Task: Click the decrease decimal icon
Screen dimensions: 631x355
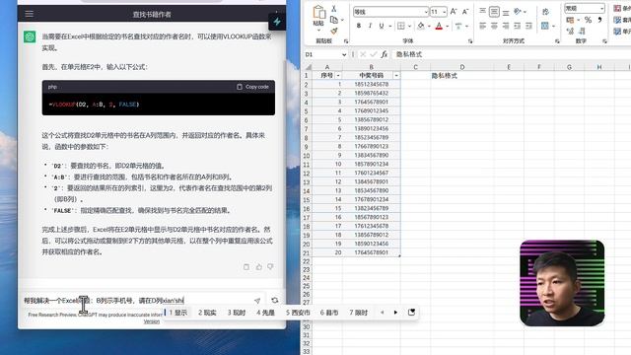Action: (582, 31)
